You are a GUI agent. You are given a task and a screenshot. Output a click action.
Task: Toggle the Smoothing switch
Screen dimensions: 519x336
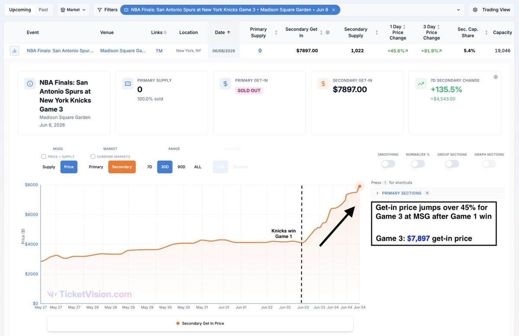click(388, 164)
